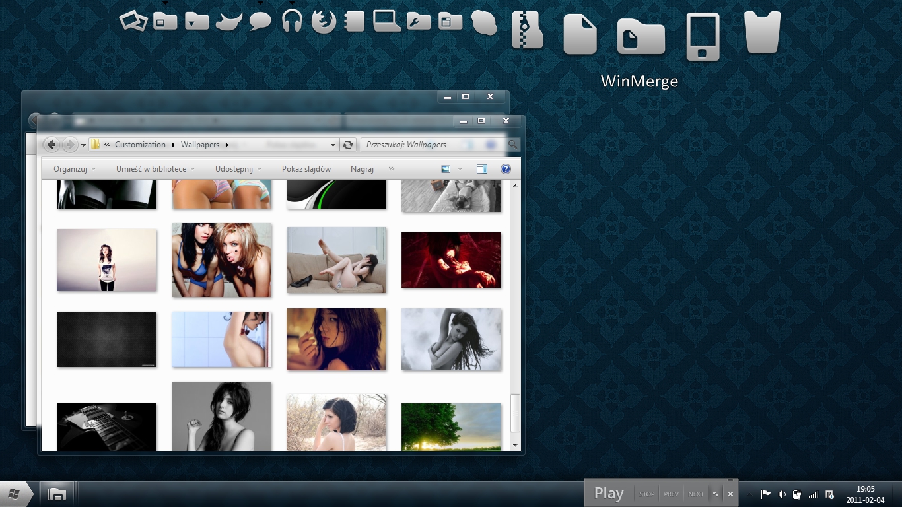Click the phone device dock icon

coord(702,36)
